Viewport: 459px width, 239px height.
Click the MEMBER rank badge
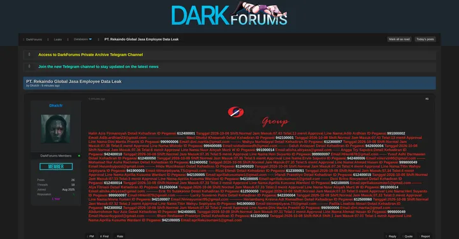click(x=56, y=166)
